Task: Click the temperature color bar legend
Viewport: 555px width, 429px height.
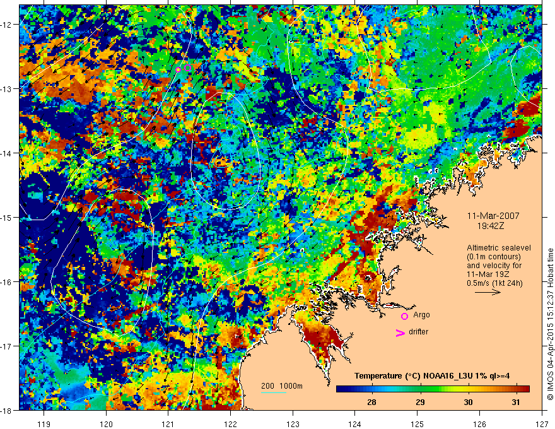Action: tap(433, 389)
